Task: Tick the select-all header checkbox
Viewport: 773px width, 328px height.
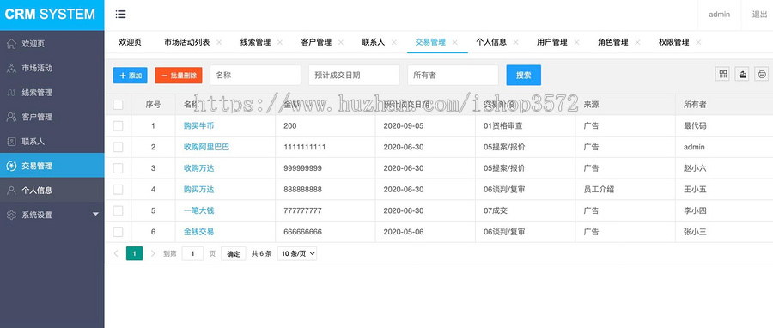Action: 118,105
